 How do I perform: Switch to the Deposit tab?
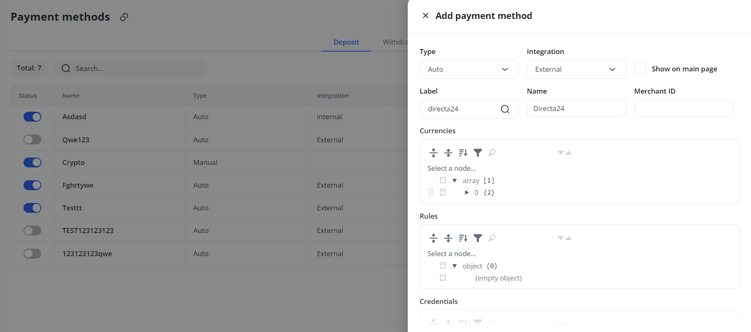346,42
